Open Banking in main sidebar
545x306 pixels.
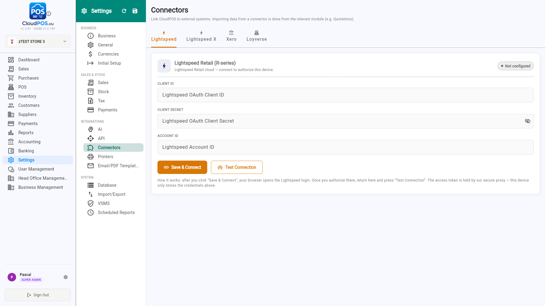point(38,151)
